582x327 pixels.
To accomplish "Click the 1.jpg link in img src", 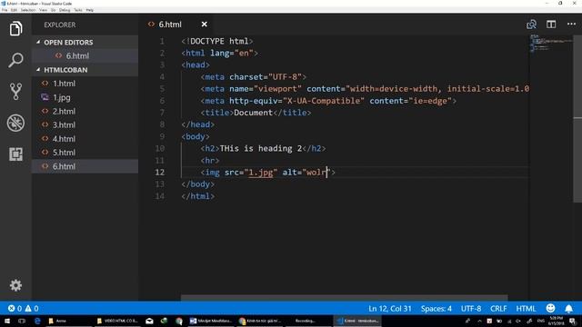I will (261, 173).
